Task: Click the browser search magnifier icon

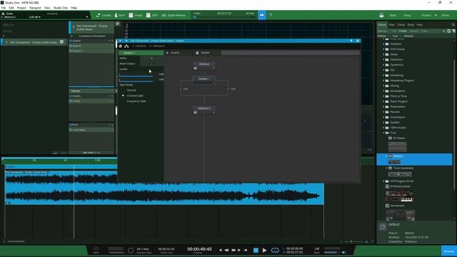Action: pos(453,25)
